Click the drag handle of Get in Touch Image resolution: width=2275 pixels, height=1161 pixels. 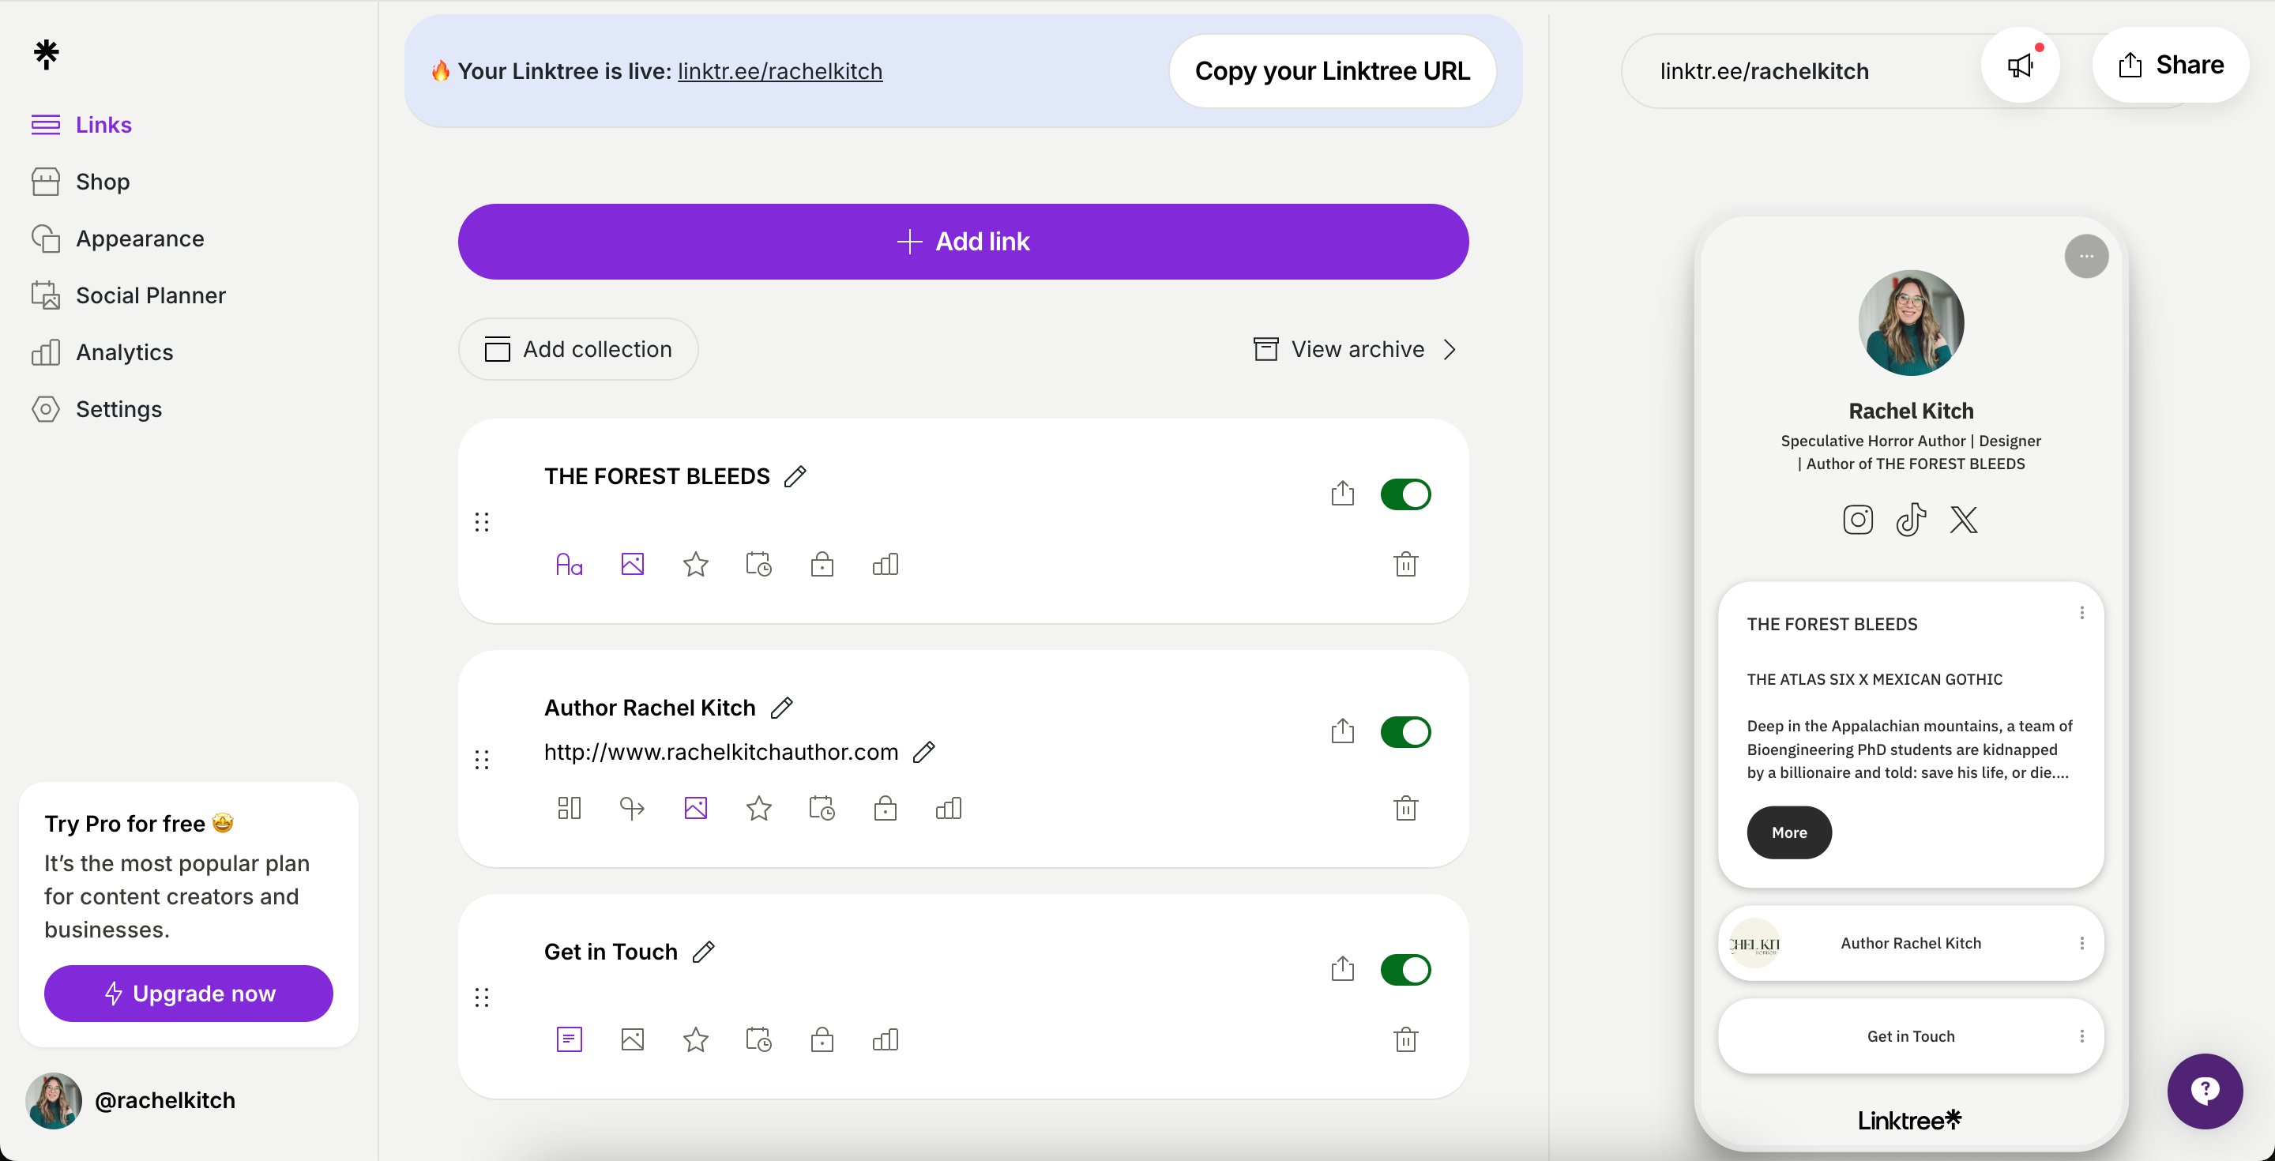(481, 997)
